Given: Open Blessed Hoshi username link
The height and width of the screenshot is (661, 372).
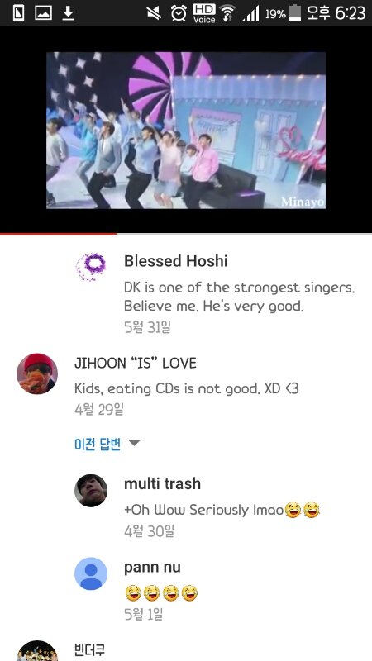Looking at the screenshot, I should [x=175, y=261].
